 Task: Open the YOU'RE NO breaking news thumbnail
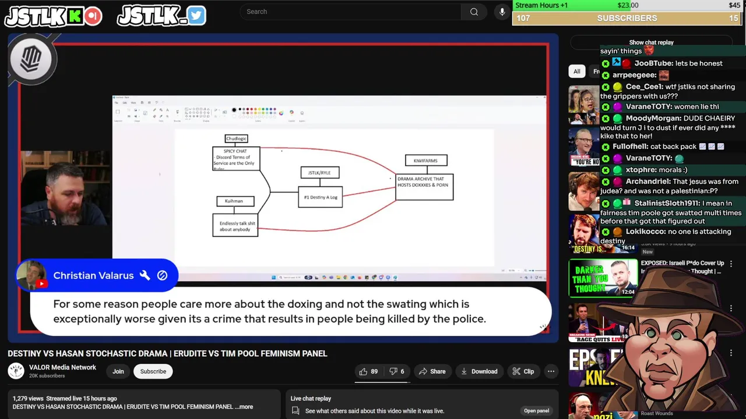(585, 147)
